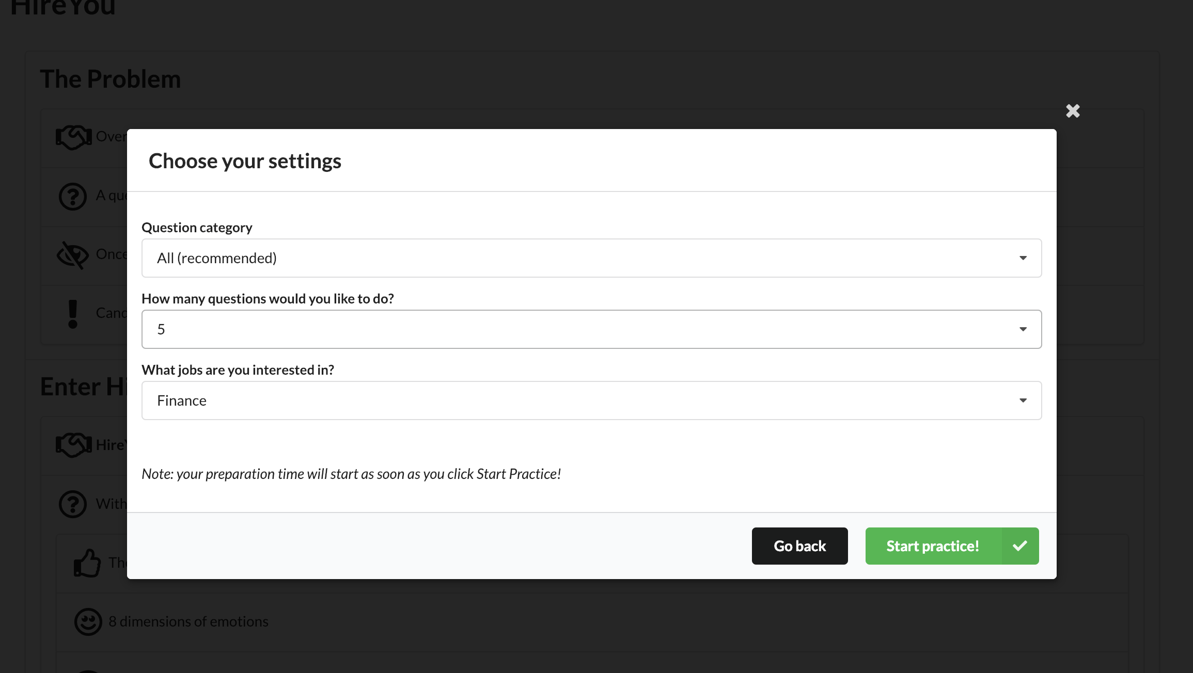Close the settings modal with X icon
This screenshot has height=673, width=1193.
(x=1073, y=111)
